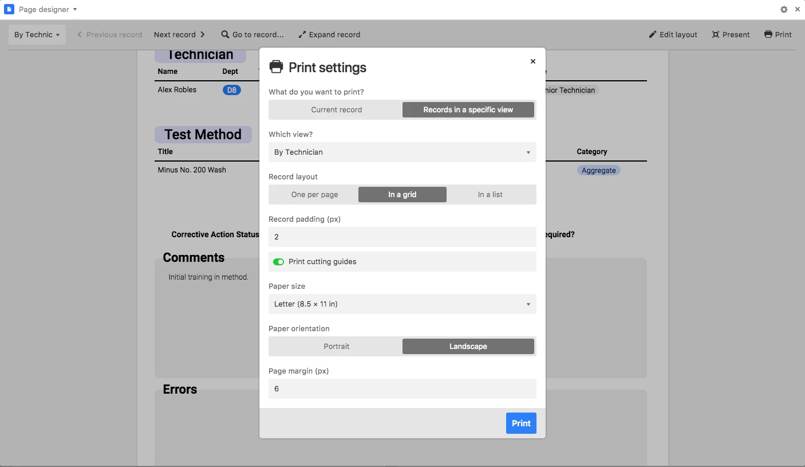This screenshot has width=805, height=467.
Task: Close the Print settings dialog
Action: [533, 61]
